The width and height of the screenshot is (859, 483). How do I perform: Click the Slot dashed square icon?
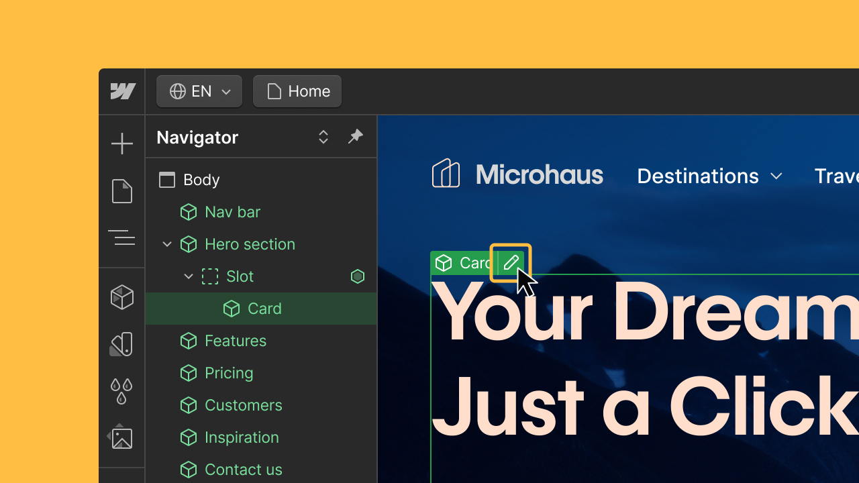click(x=210, y=276)
